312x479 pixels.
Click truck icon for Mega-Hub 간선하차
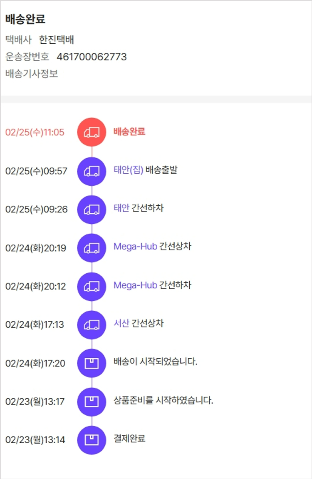point(92,287)
